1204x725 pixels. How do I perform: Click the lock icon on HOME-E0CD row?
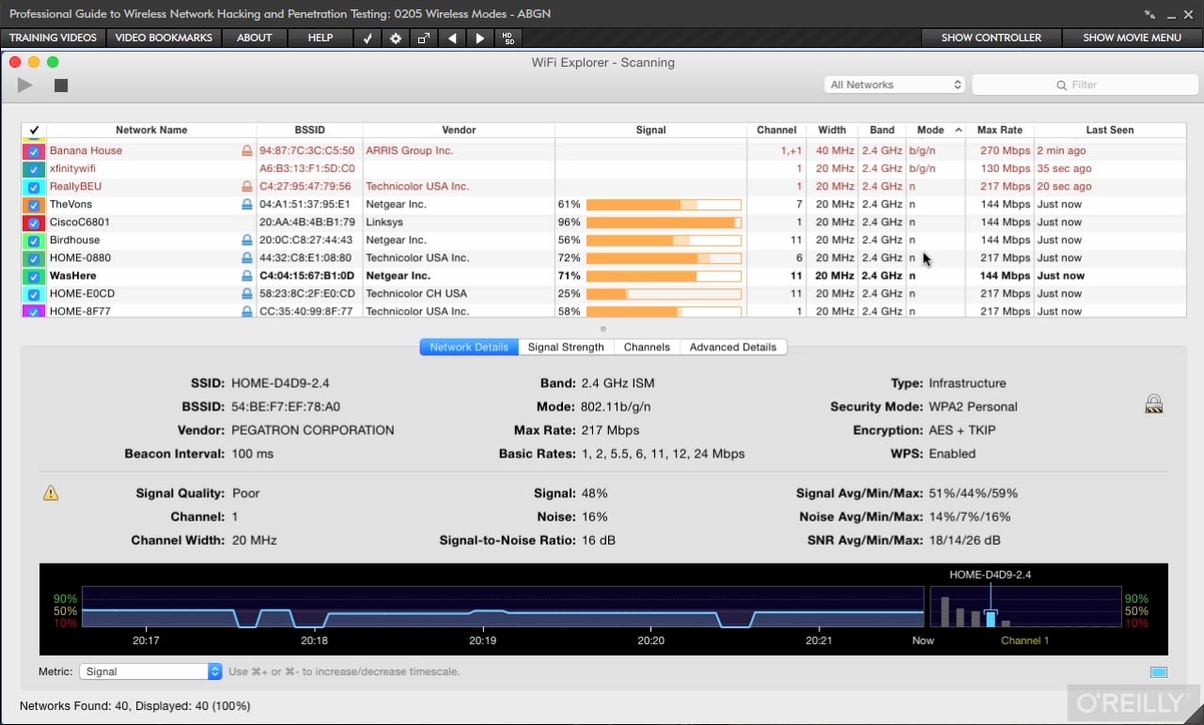tap(247, 293)
